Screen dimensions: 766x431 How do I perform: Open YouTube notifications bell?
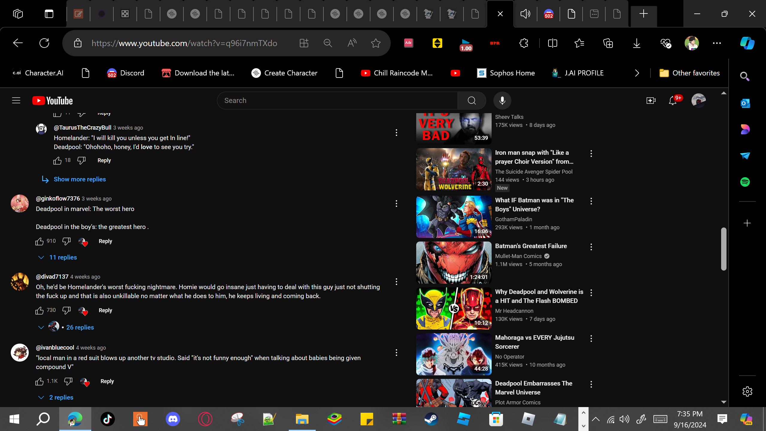(673, 101)
